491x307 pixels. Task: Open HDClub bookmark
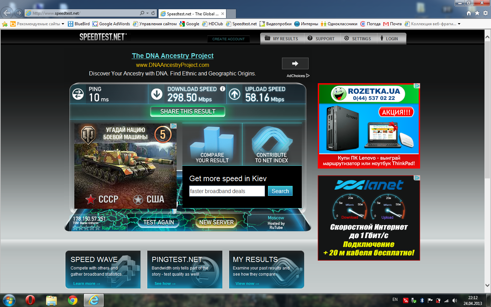coord(212,24)
